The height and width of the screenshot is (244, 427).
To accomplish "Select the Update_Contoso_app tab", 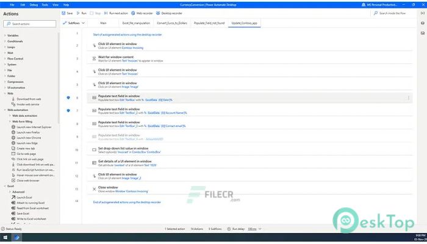I will pos(244,23).
